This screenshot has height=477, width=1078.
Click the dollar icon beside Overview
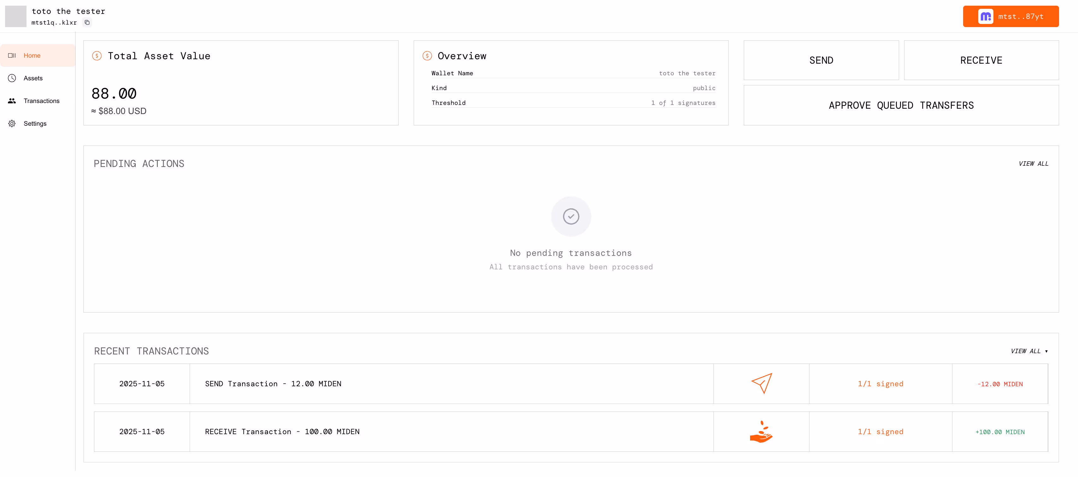coord(427,56)
